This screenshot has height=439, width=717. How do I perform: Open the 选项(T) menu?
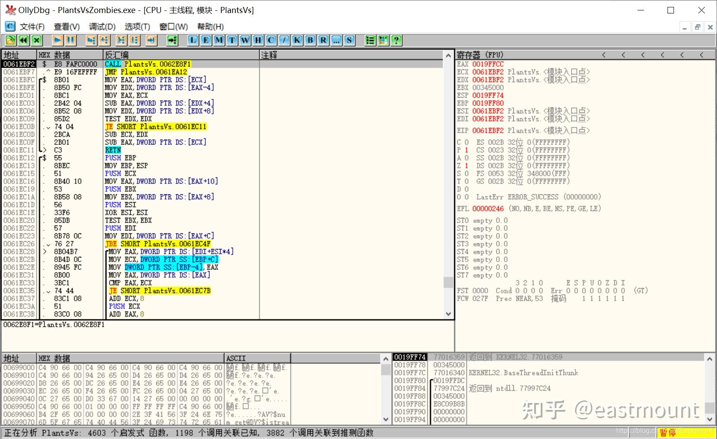point(137,26)
